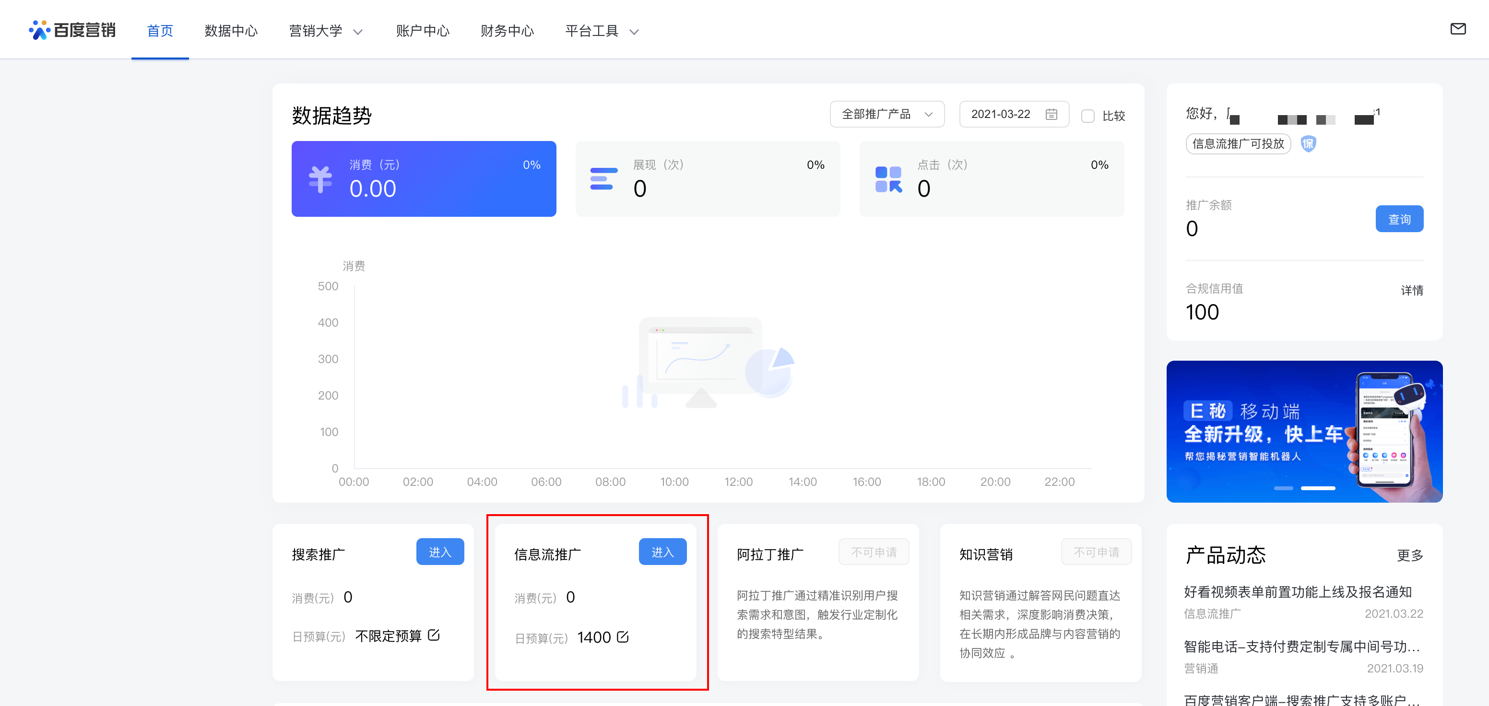Click 不可申请 button on 阿拉丁推广
Screen dimensions: 1489x706
pos(874,552)
